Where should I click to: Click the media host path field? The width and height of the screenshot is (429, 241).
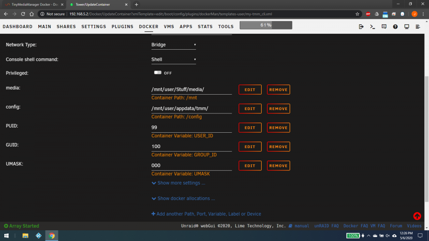[x=191, y=89]
